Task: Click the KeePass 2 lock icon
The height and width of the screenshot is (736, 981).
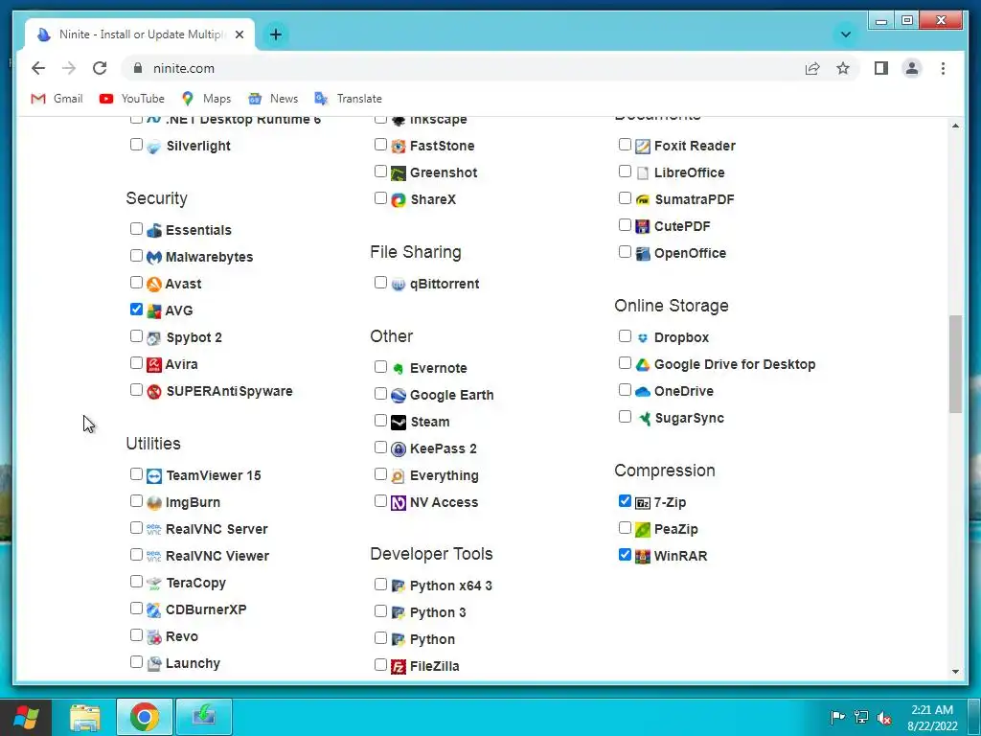Action: [399, 449]
